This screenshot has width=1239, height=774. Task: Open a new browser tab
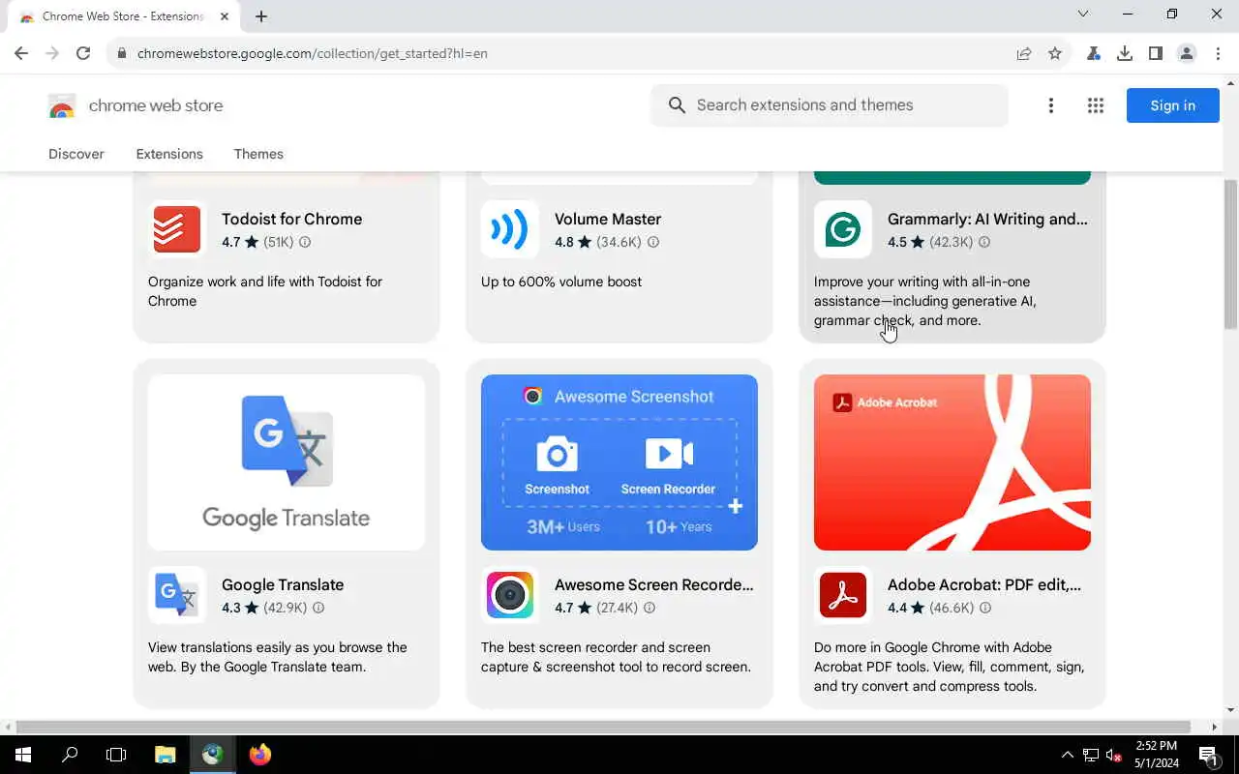click(261, 16)
